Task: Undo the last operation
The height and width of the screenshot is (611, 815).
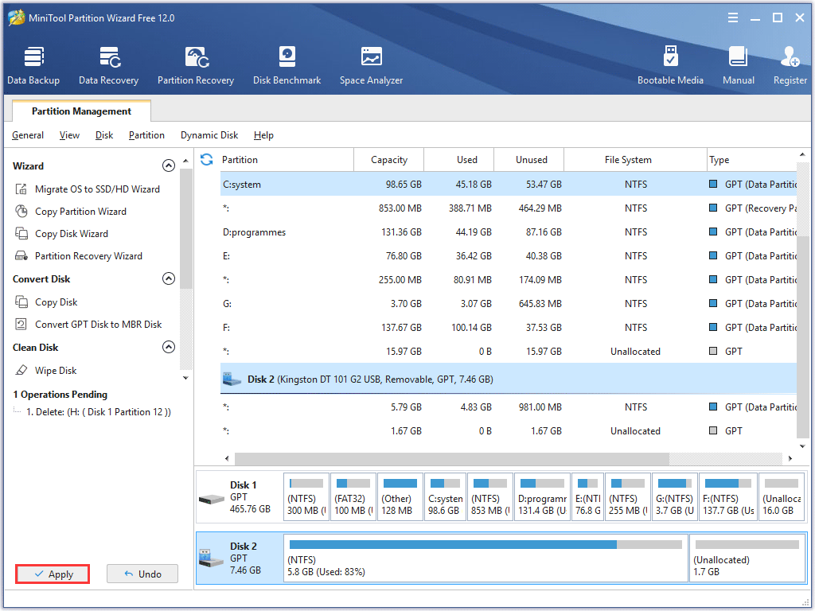Action: point(142,574)
